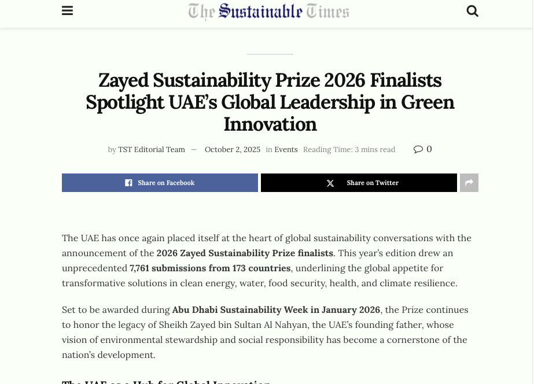
Task: Click bold text '2026 Zayed Sustainability Prize finalists'
Action: [x=245, y=253]
